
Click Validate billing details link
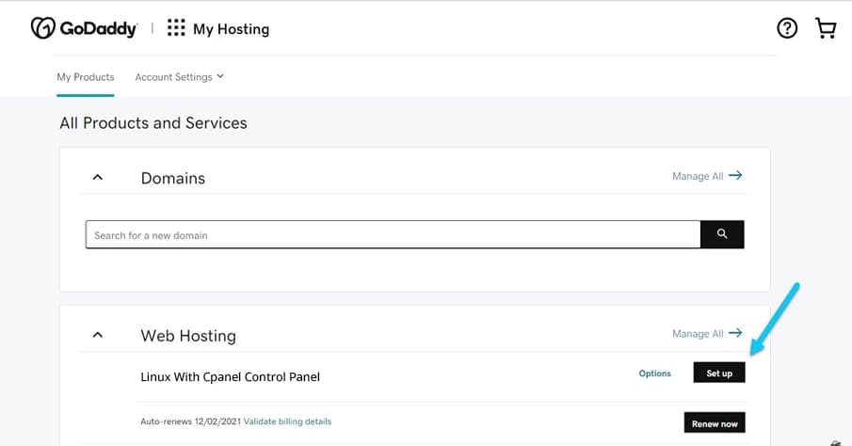287,422
